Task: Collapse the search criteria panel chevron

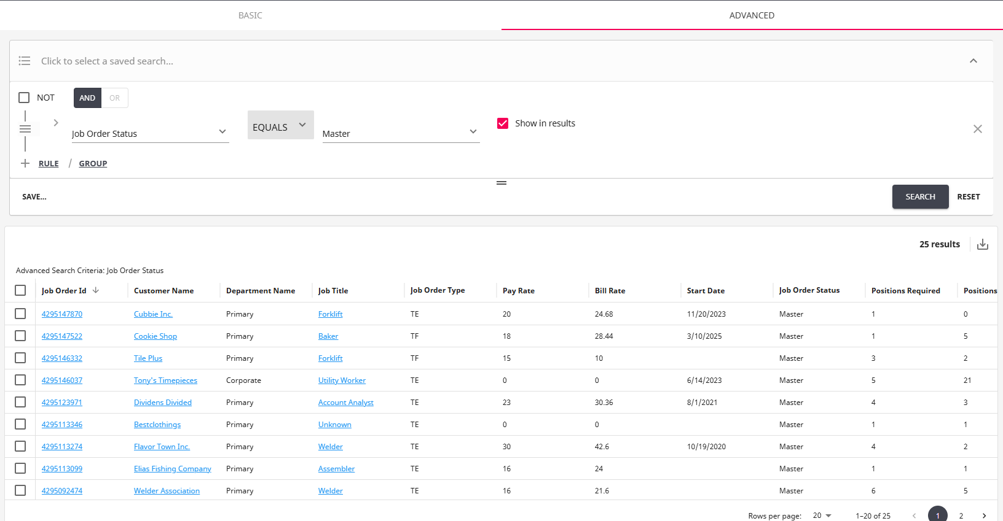Action: coord(974,61)
